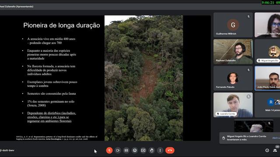Select Raphael Zulianello video tile
The height and width of the screenshot is (157, 280).
coord(233,51)
